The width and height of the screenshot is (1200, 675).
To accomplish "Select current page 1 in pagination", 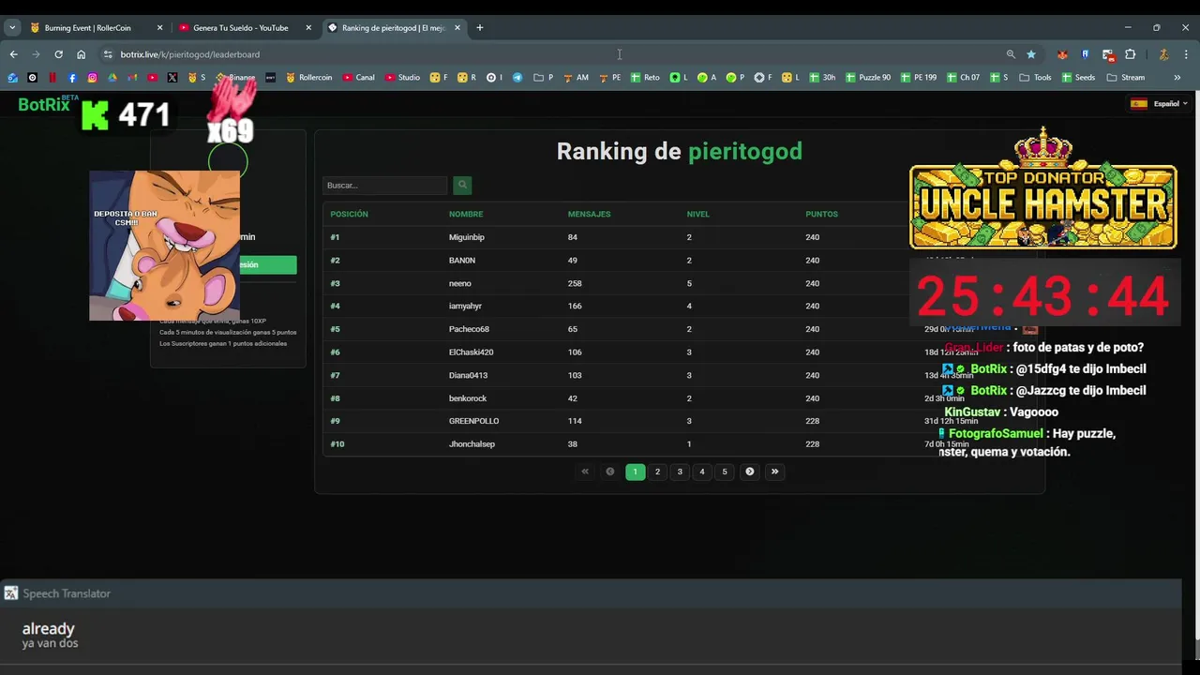I will (x=635, y=472).
